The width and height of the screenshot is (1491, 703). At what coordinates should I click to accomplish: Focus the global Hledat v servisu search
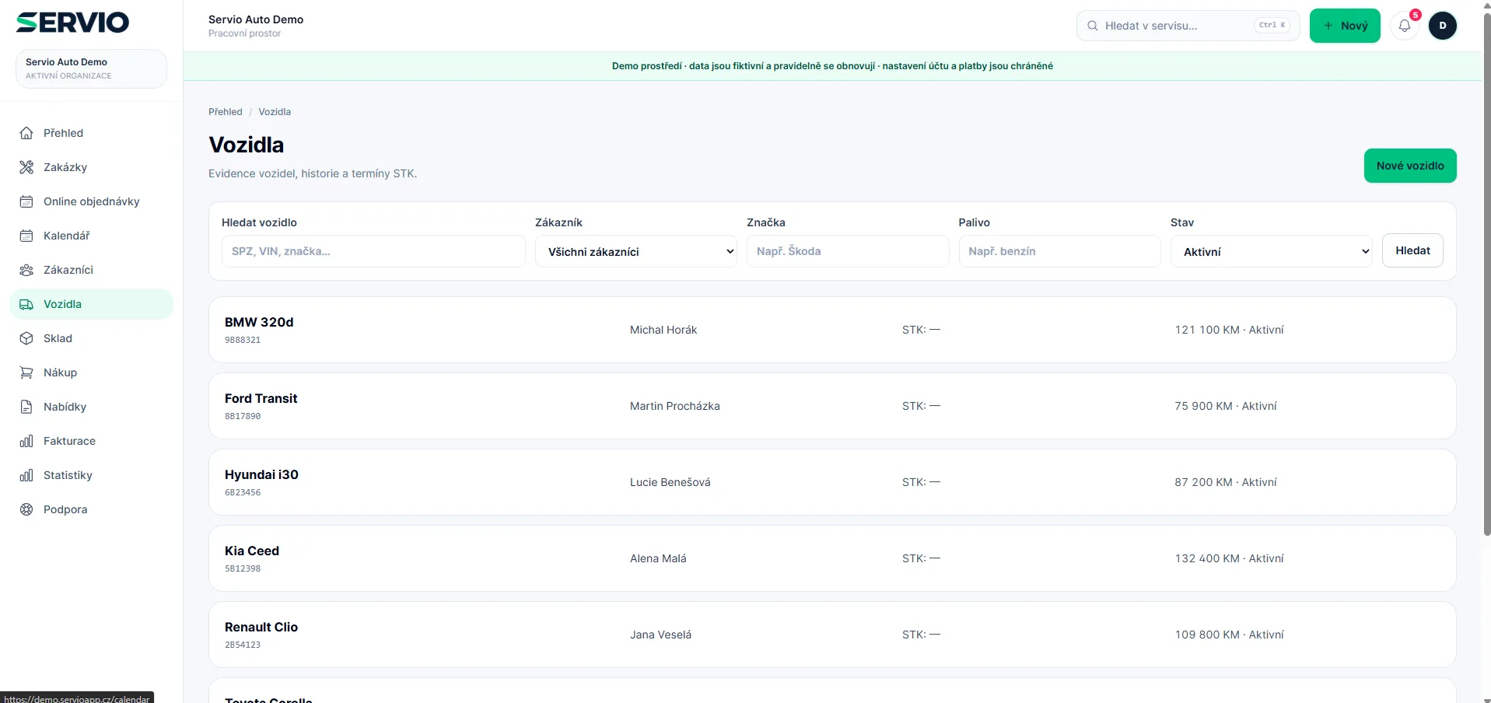pyautogui.click(x=1188, y=26)
